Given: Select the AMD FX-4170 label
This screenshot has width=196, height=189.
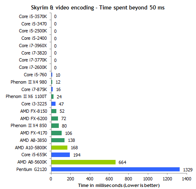Looking at the screenshot, I should click(33, 133).
